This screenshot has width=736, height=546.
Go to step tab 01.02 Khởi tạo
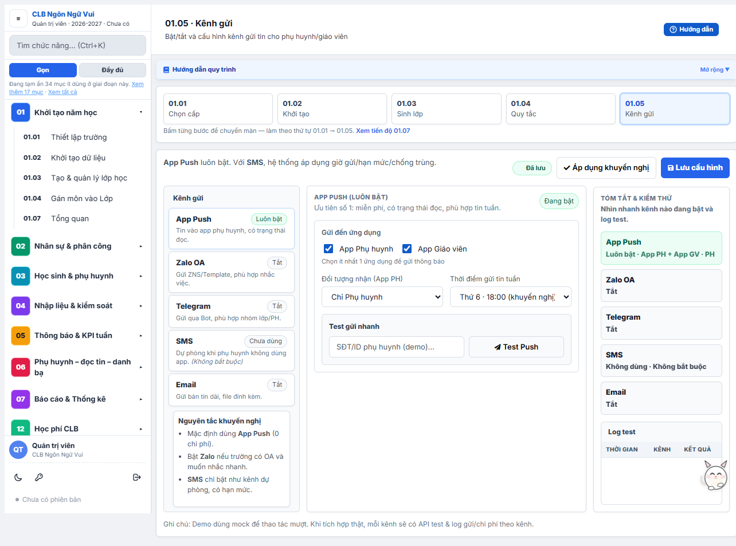point(332,109)
